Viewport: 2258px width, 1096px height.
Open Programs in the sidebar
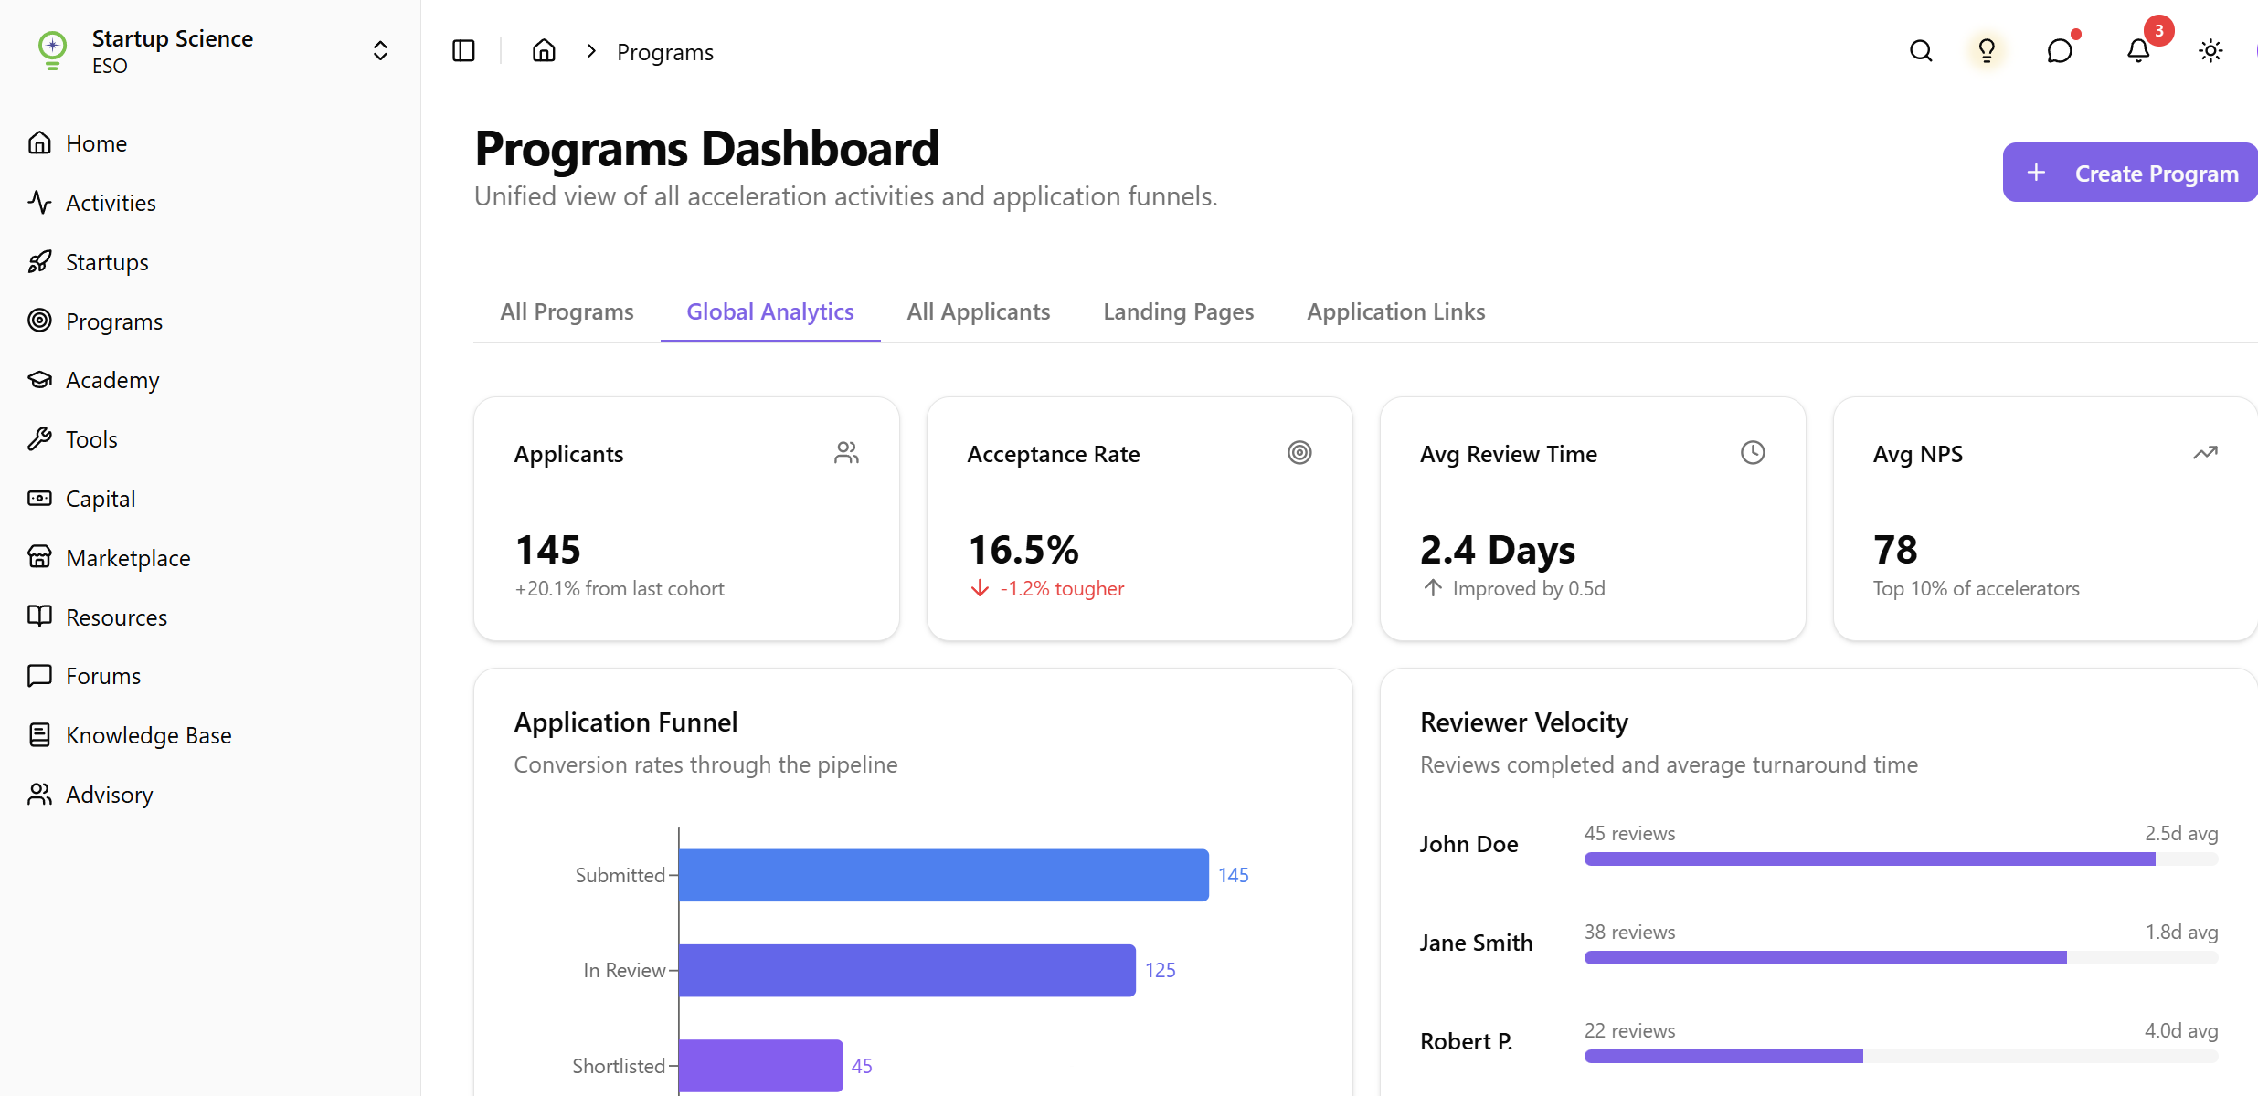(x=96, y=321)
